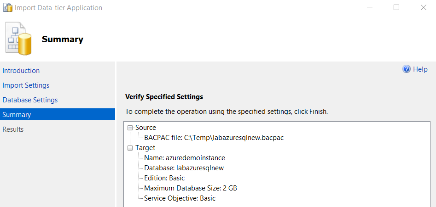Image resolution: width=436 pixels, height=207 pixels.
Task: Select the Edition: Basic entry
Action: (x=164, y=178)
